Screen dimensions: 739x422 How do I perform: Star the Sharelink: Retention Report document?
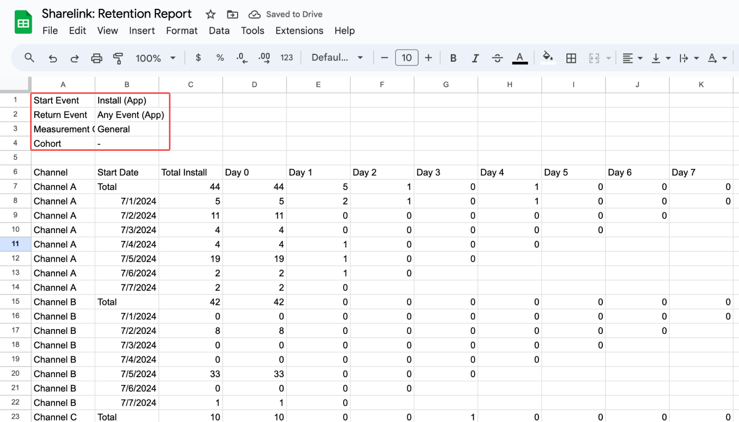click(211, 14)
